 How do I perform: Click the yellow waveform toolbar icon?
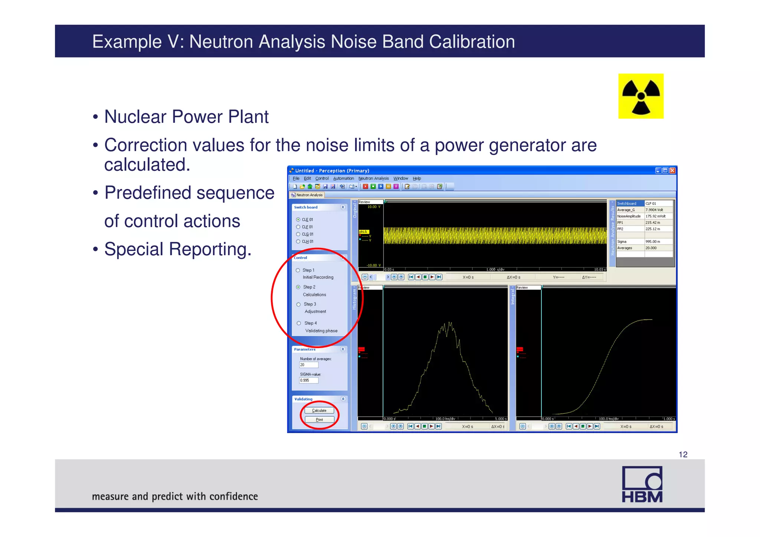[x=318, y=186]
